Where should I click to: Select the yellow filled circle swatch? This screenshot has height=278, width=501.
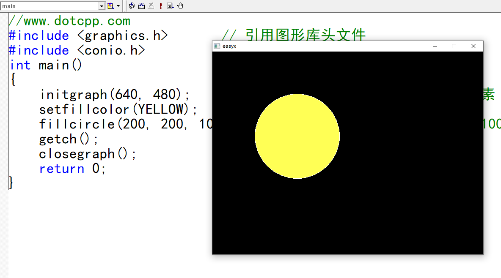297,136
